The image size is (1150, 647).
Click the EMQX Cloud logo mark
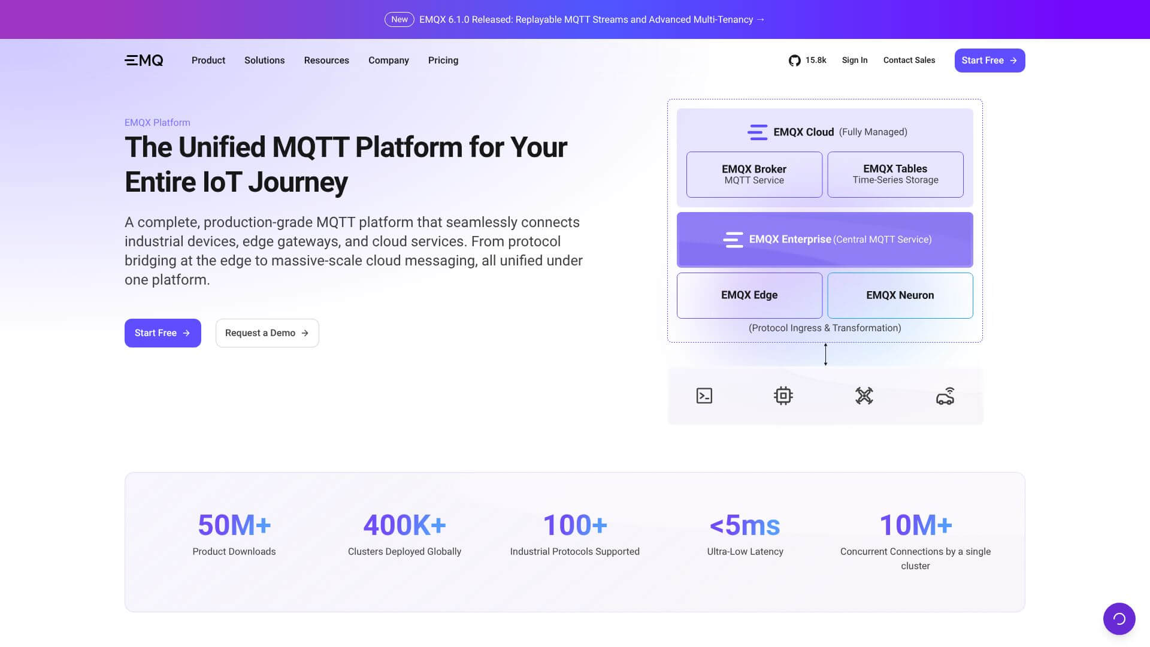point(756,132)
